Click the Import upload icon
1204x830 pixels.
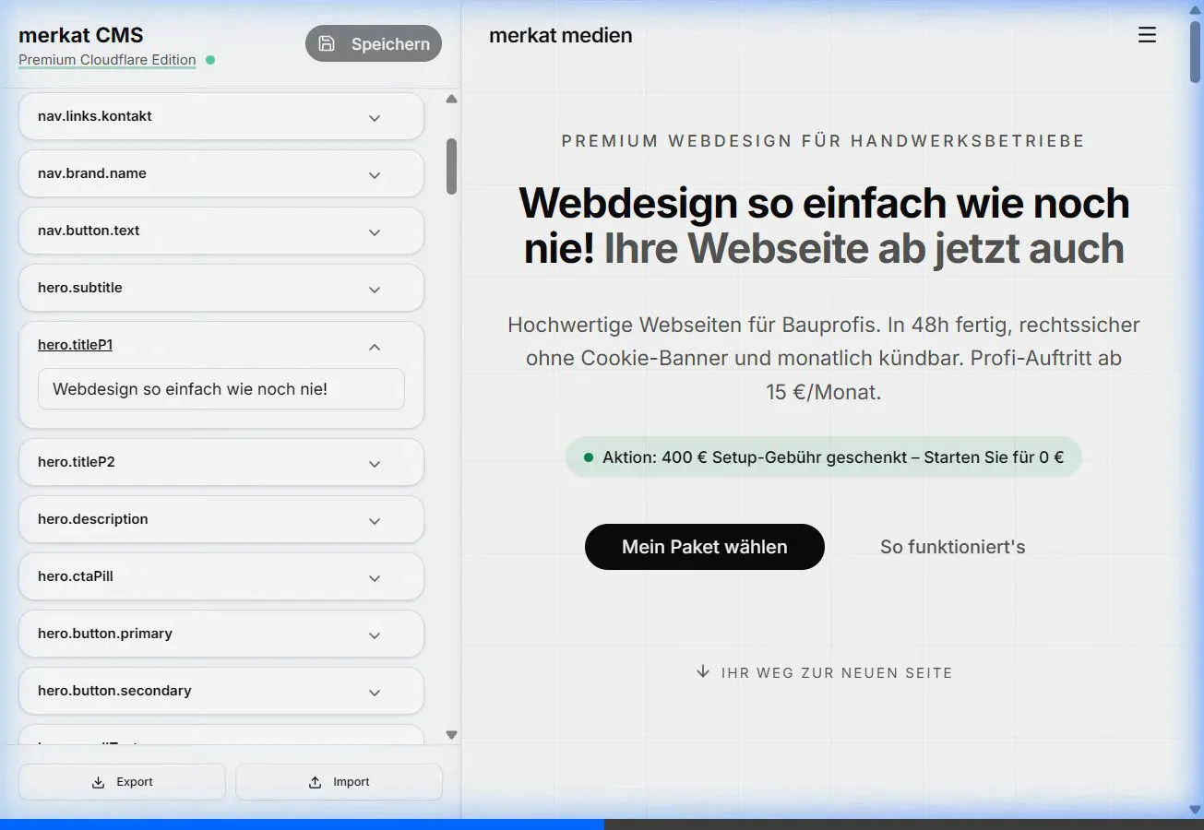315,782
